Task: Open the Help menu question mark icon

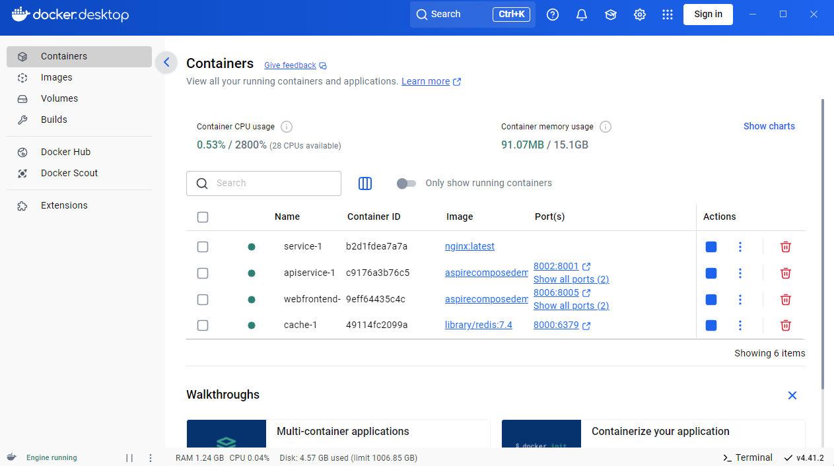Action: [553, 15]
